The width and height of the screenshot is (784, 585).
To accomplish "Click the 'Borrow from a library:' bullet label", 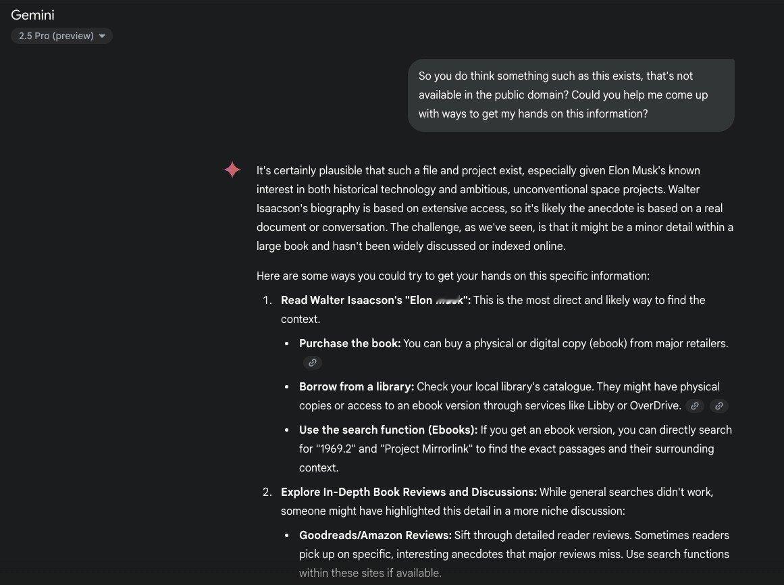I will (357, 386).
